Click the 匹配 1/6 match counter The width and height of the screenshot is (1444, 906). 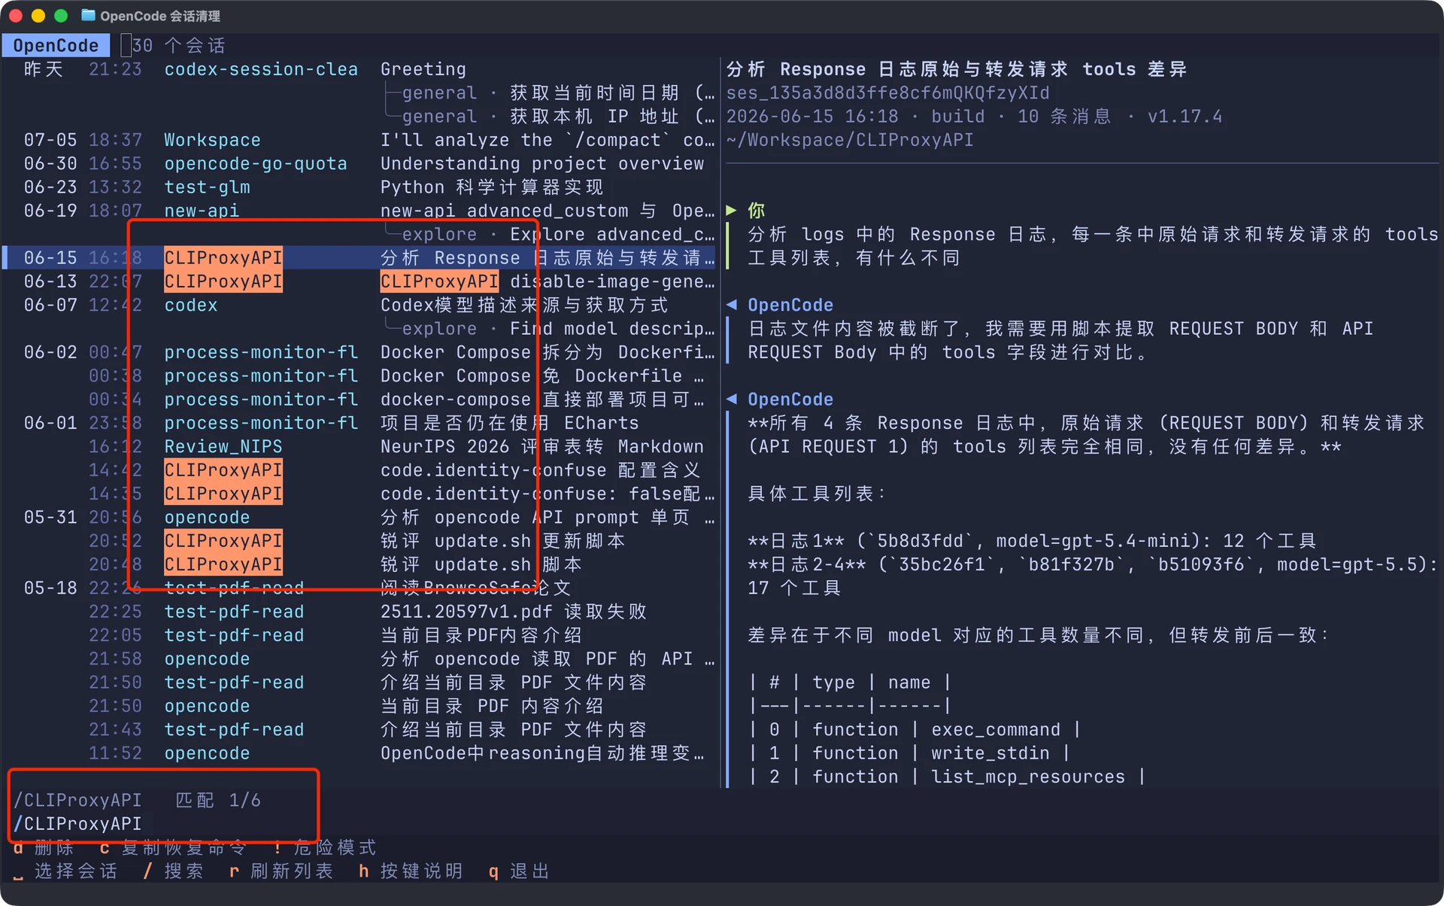click(x=218, y=800)
